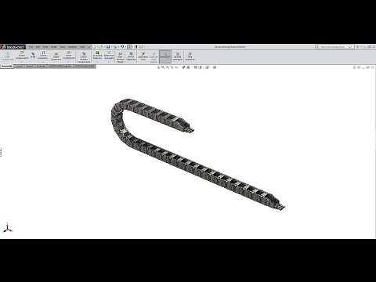The image size is (376, 282).
Task: Insert a Bill of Materials
Action: pyautogui.click(x=131, y=56)
